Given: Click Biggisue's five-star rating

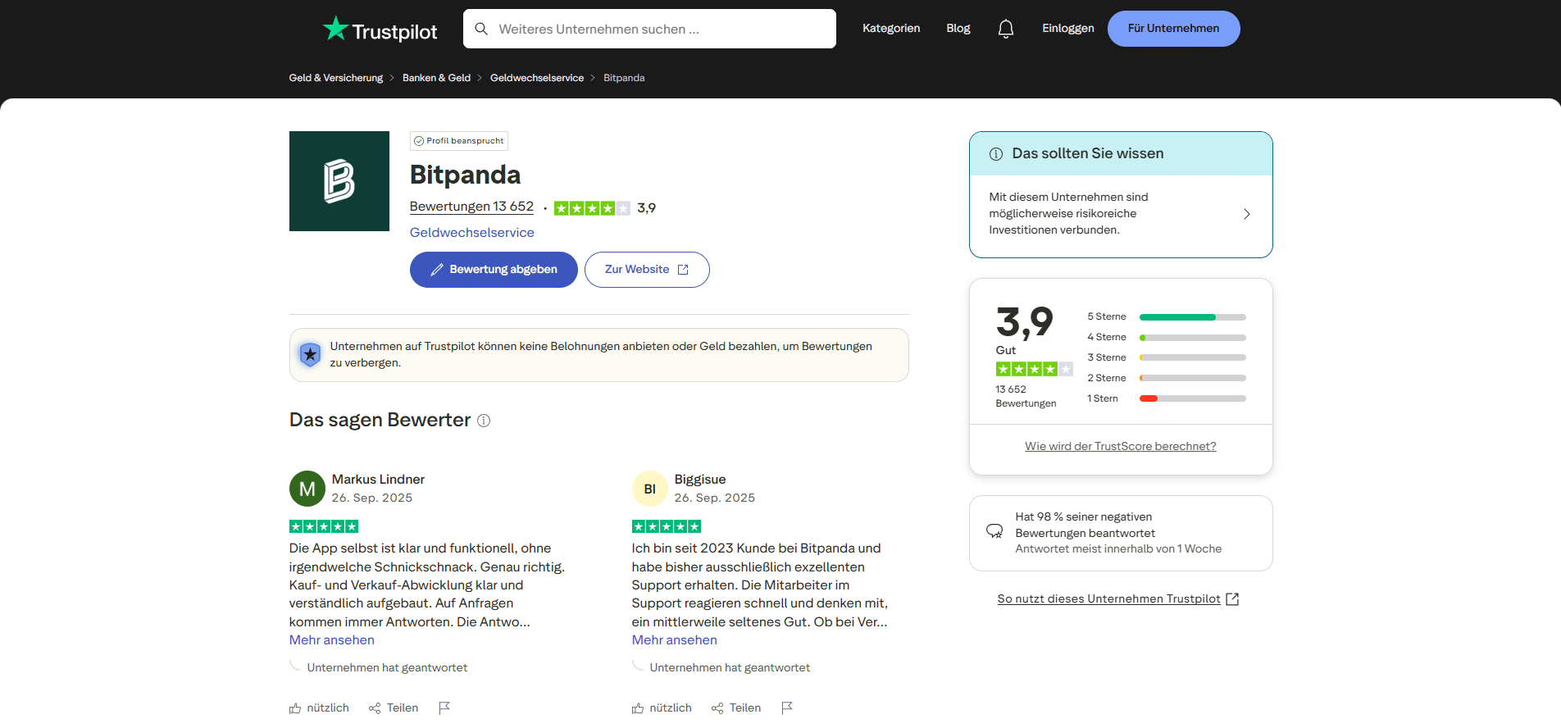Looking at the screenshot, I should point(667,526).
